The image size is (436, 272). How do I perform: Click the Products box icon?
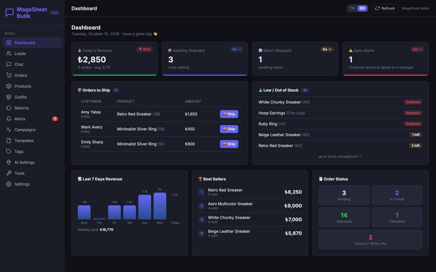[x=9, y=86]
